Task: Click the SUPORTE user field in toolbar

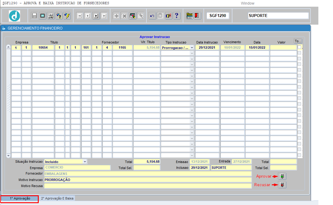Action: coord(278,16)
